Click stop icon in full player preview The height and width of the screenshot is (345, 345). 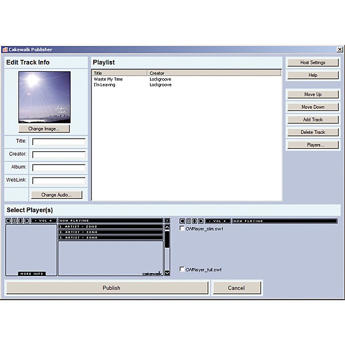[21, 220]
